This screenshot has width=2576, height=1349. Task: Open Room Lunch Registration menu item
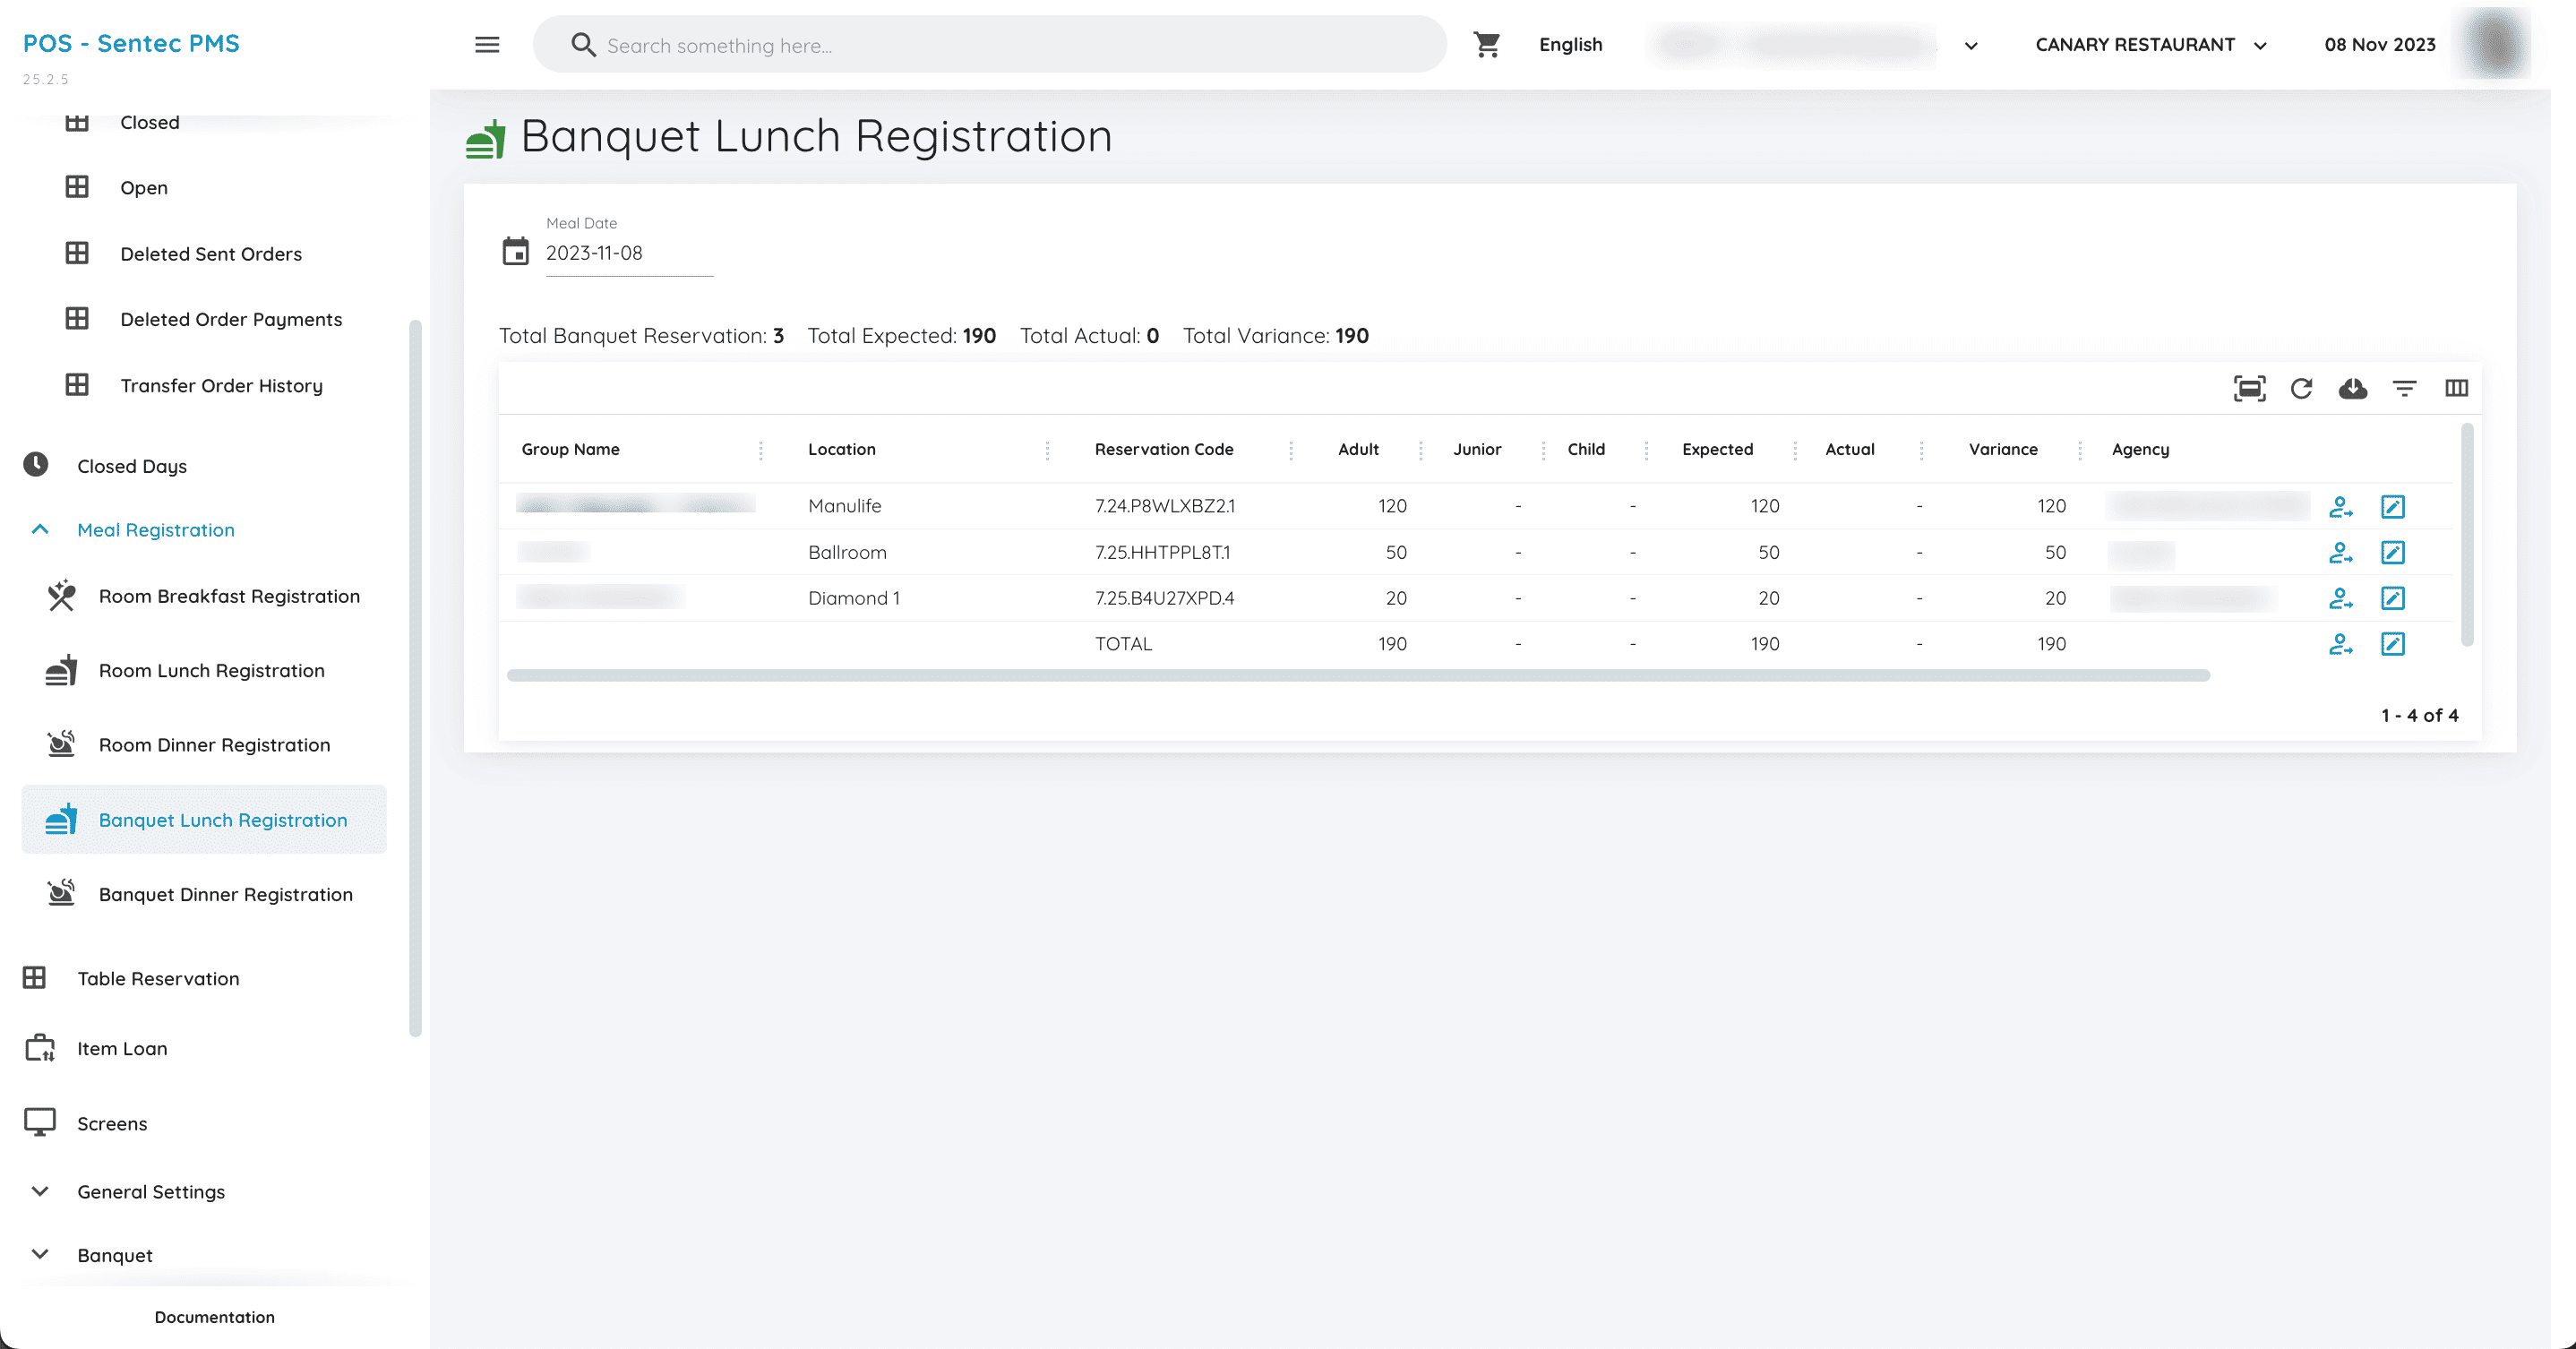[204, 671]
